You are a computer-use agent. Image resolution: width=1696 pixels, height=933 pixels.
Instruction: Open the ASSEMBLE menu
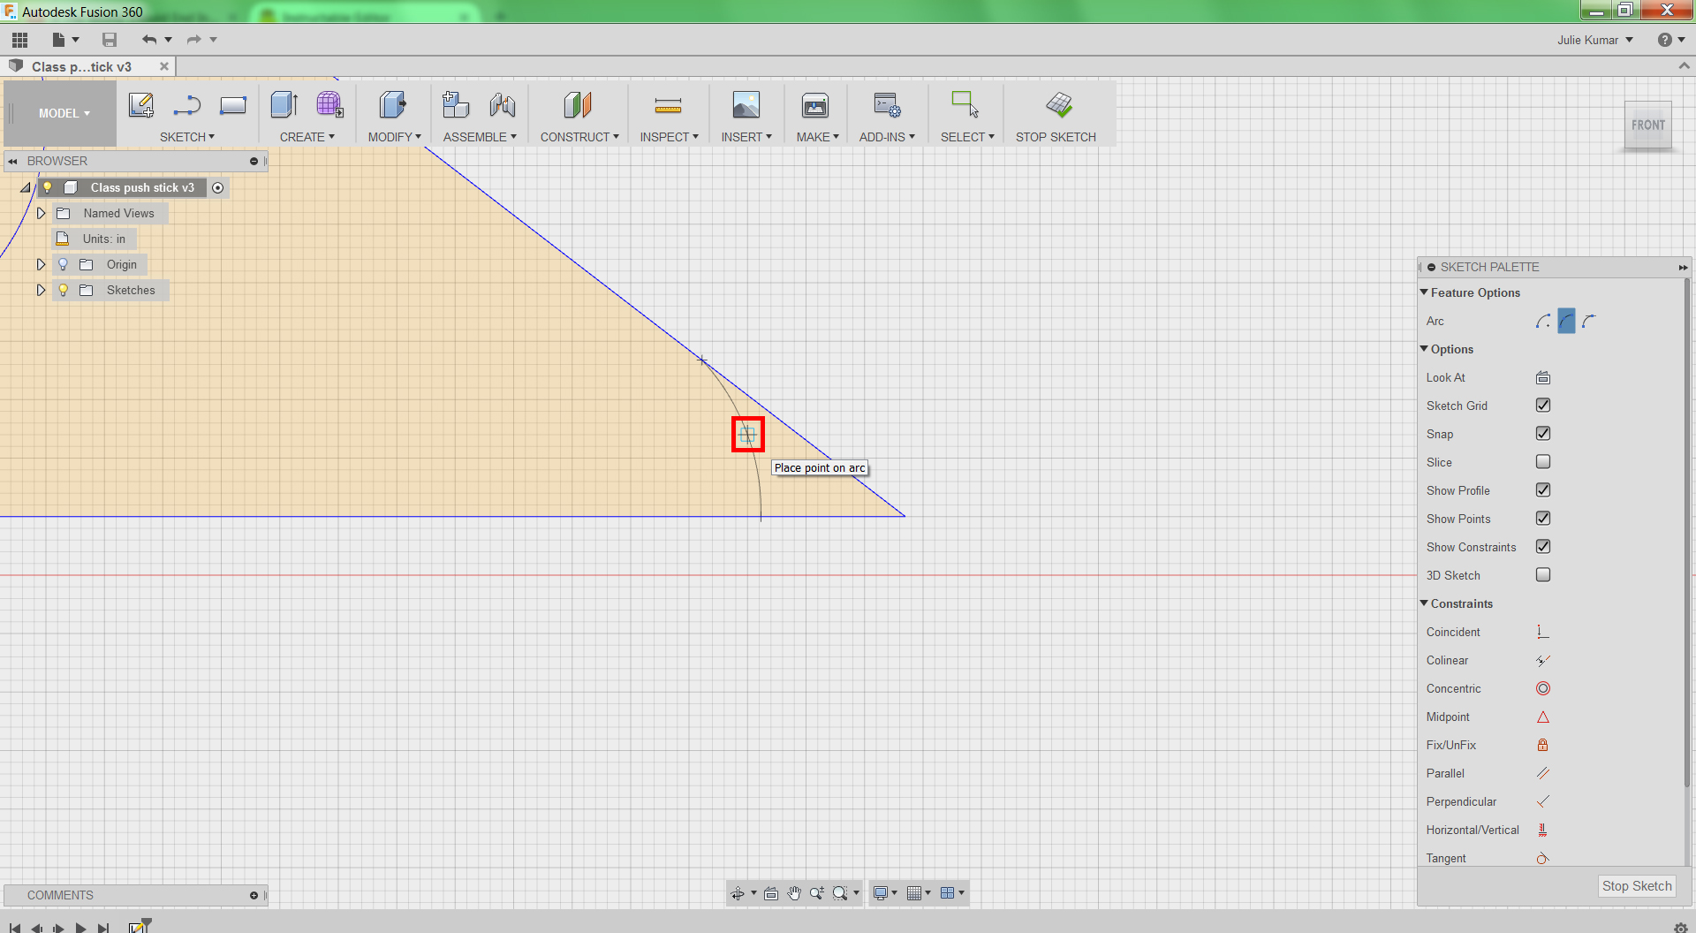pos(480,137)
